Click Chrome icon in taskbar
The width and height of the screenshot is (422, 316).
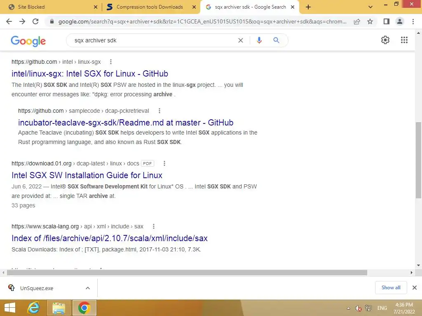click(84, 308)
